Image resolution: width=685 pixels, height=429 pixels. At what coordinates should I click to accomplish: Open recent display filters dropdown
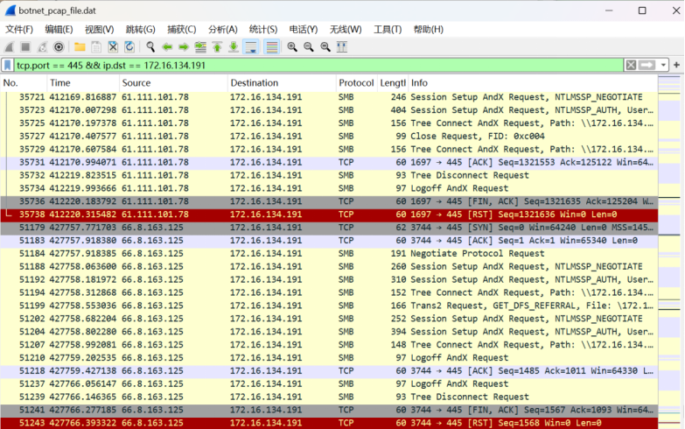pos(663,65)
